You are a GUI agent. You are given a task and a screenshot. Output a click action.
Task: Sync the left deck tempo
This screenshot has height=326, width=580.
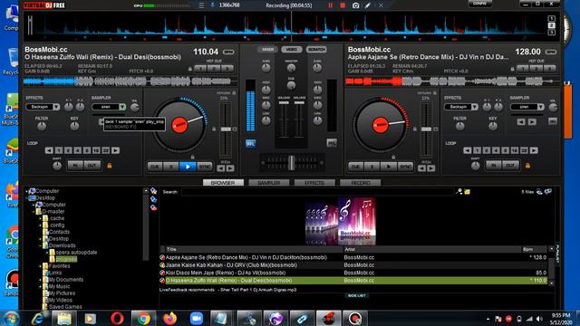coord(205,167)
